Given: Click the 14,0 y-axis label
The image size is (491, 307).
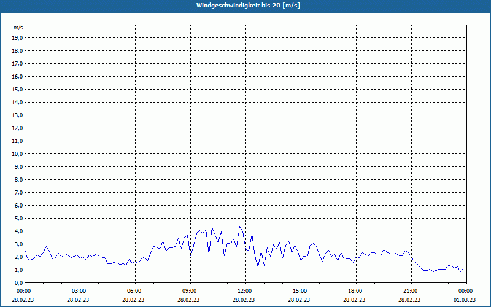Looking at the screenshot, I should [x=17, y=102].
